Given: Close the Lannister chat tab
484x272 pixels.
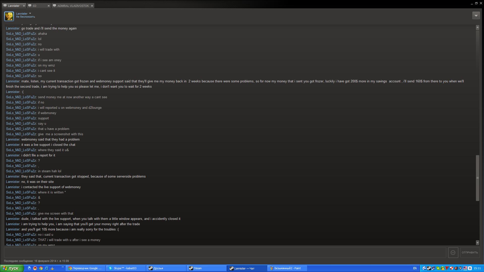Looking at the screenshot, I should pyautogui.click(x=24, y=6).
